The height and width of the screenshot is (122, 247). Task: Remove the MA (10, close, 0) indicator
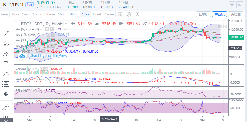(x=54, y=35)
